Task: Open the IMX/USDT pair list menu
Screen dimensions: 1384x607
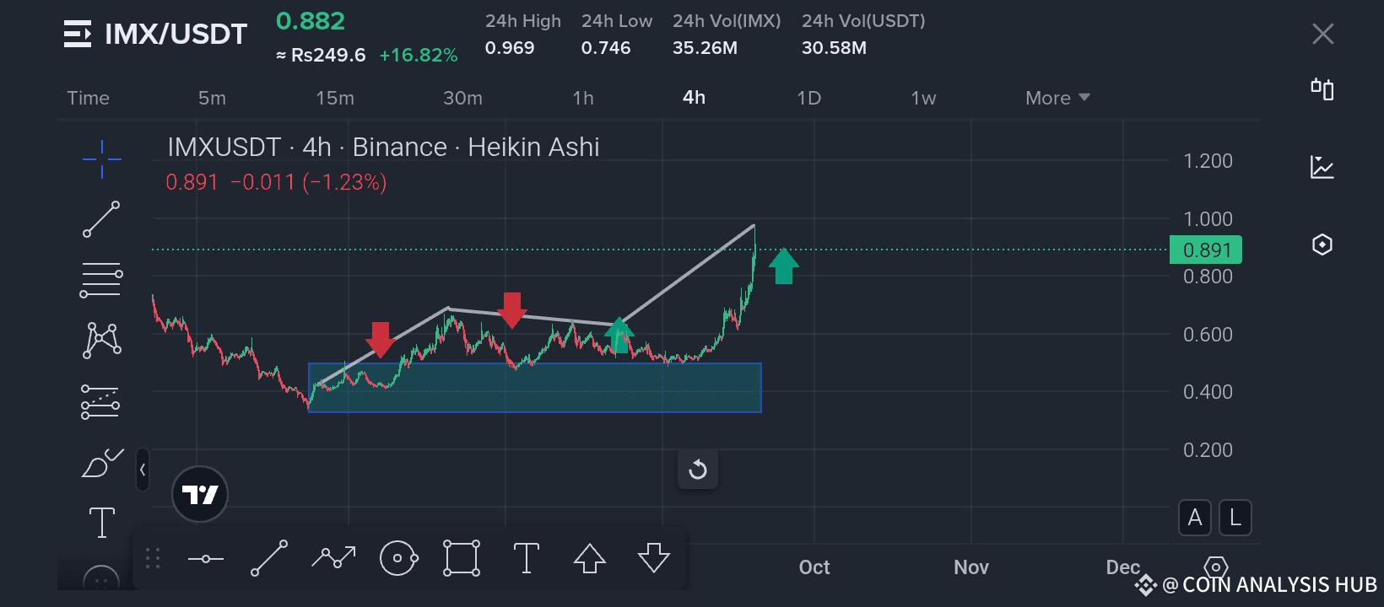Action: pyautogui.click(x=78, y=34)
